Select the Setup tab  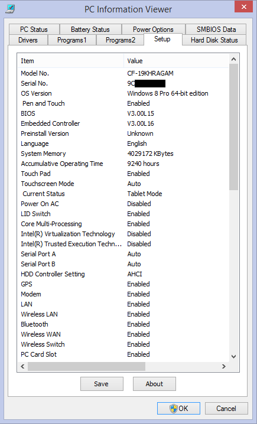(162, 39)
